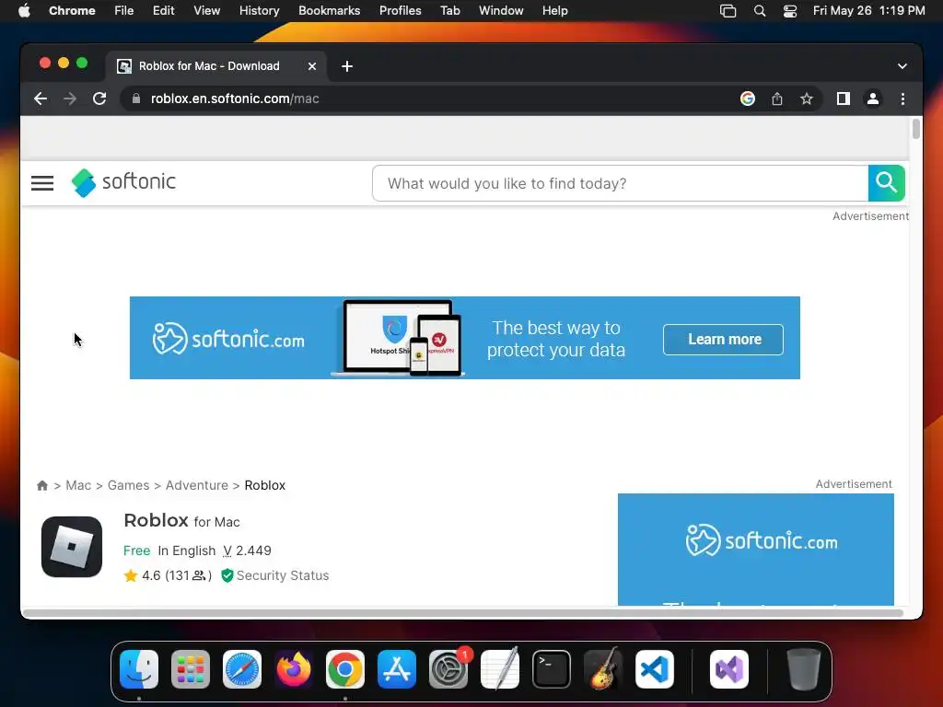
Task: Open the Mac breadcrumb link
Action: (x=78, y=485)
